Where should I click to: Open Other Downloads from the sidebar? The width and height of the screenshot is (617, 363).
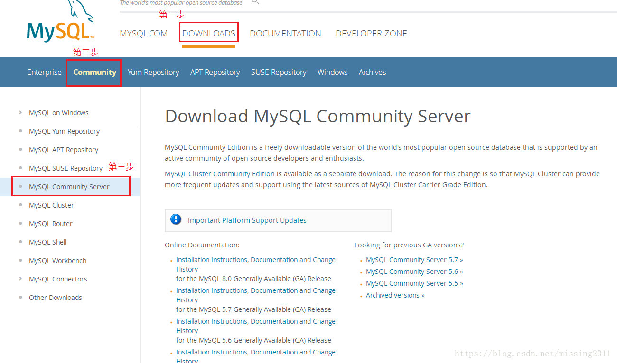click(55, 297)
